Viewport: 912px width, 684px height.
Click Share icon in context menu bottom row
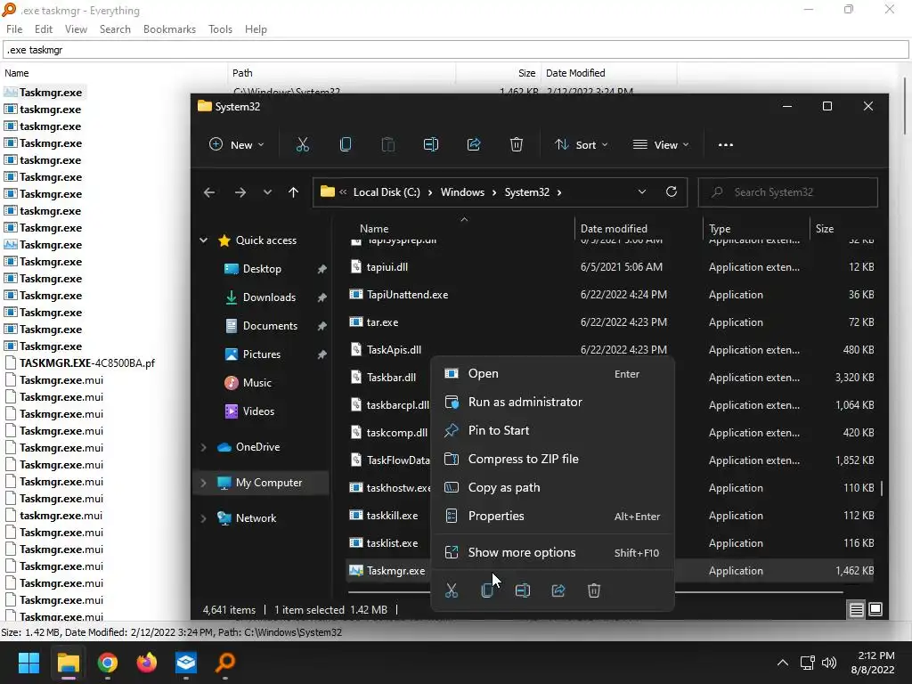point(558,591)
